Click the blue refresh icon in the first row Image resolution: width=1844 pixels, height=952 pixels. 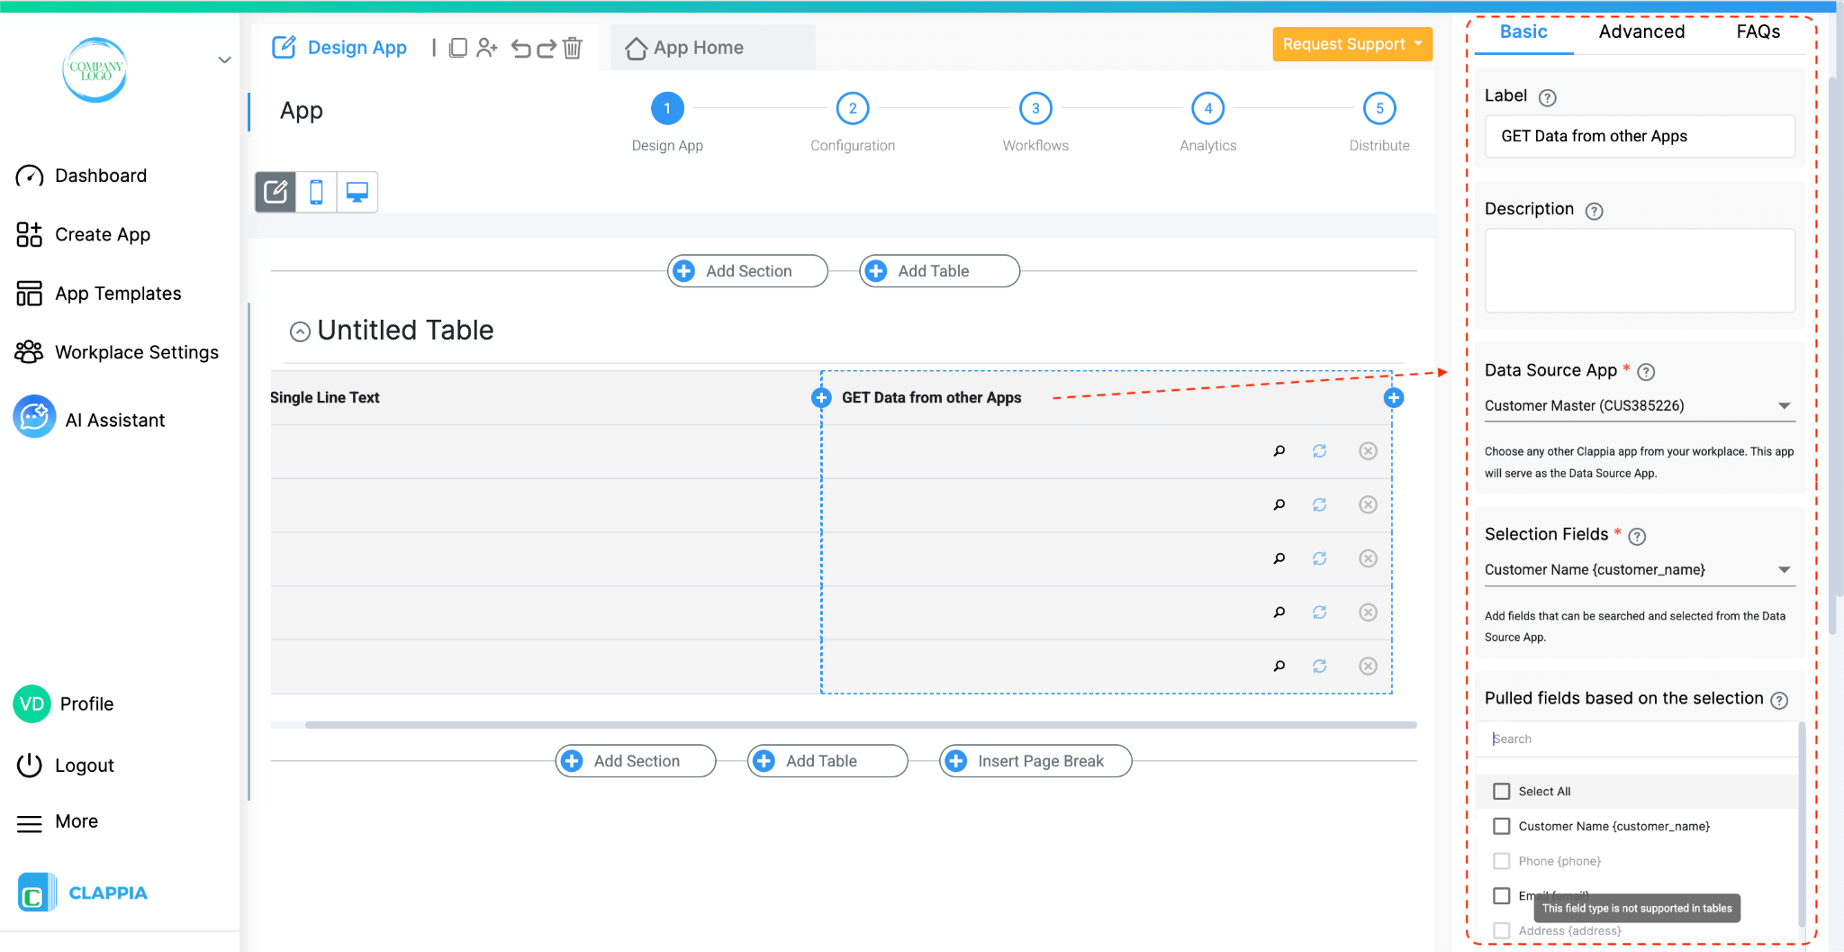tap(1320, 450)
